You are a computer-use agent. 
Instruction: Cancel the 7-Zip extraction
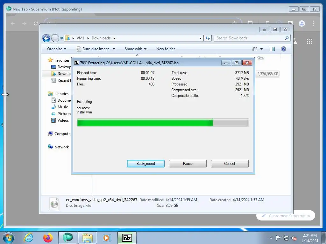230,164
